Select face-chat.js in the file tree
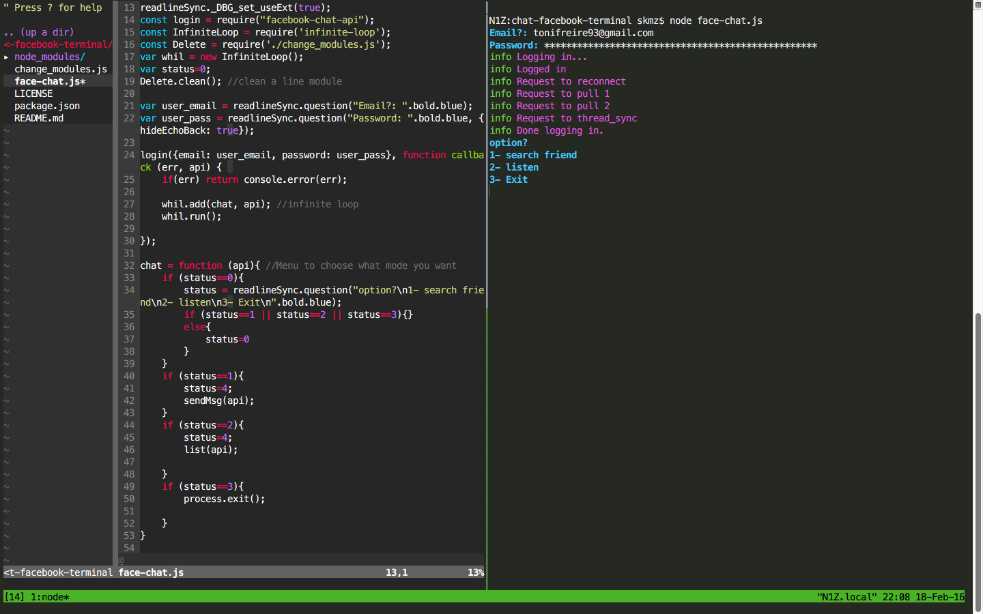The height and width of the screenshot is (614, 983). [50, 81]
